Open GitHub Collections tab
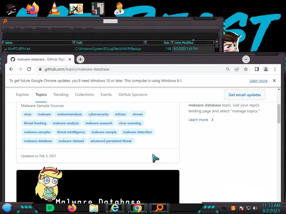This screenshot has width=286, height=214. tap(84, 95)
